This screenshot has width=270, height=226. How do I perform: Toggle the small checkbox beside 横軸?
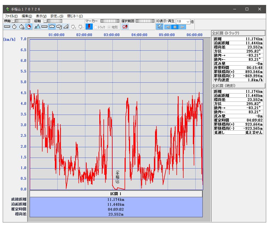[x=13, y=21]
